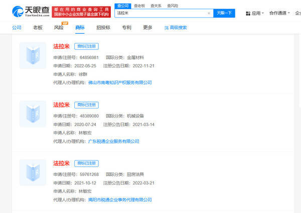Viewport: 301px width, 213px height.
Task: Open 广东税通企业服务有限公司 link
Action: tap(114, 141)
